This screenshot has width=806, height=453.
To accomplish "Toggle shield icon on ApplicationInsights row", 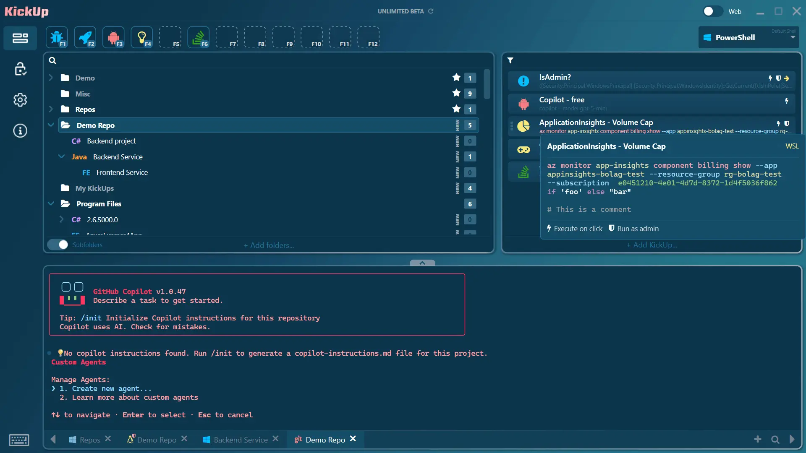I will point(787,123).
